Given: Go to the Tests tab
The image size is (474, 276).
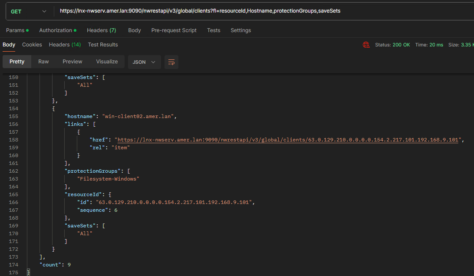Looking at the screenshot, I should pyautogui.click(x=214, y=30).
